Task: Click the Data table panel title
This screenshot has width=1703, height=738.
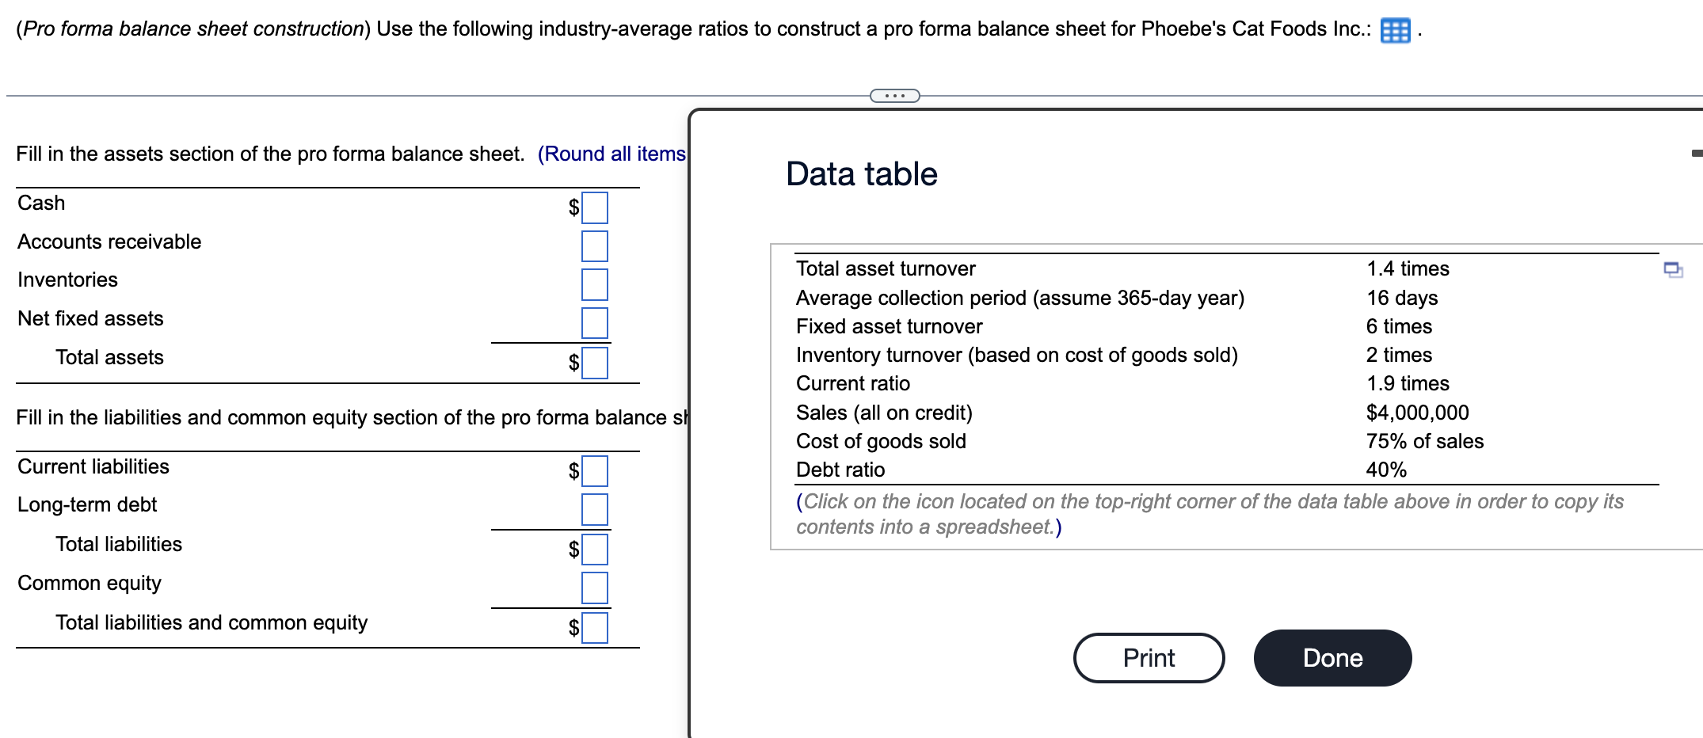Action: click(861, 174)
